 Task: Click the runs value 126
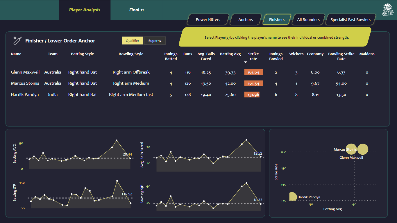pos(188,84)
